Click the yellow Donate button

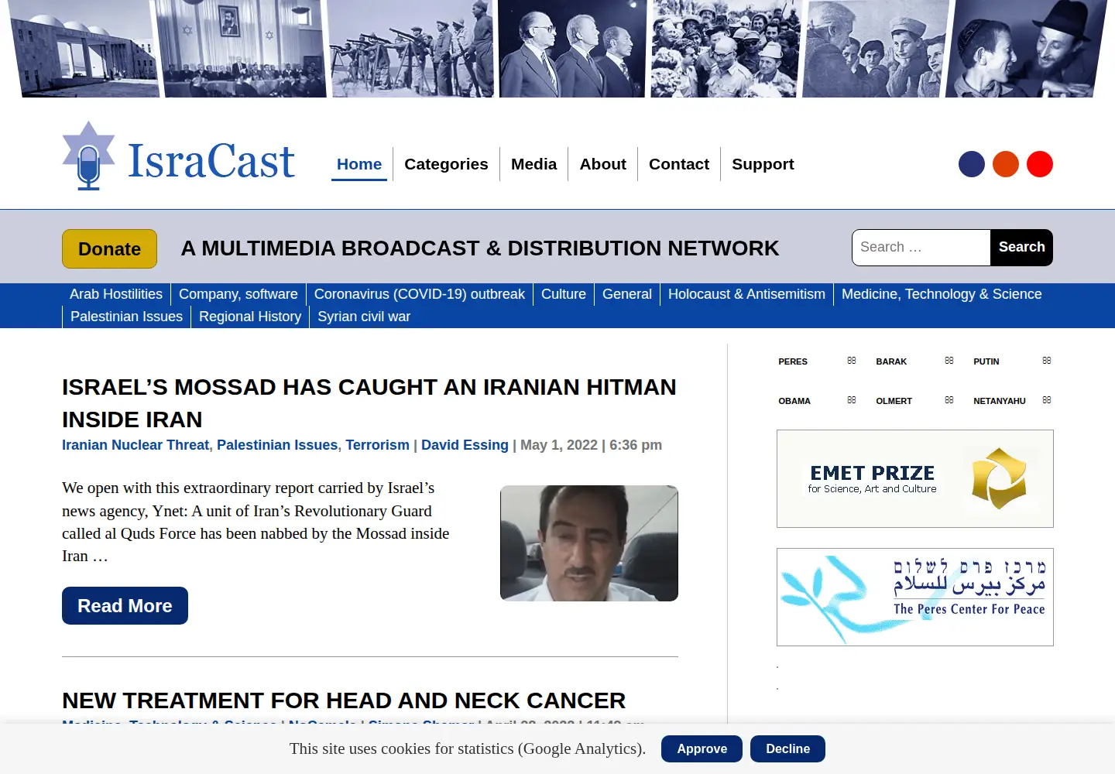pyautogui.click(x=109, y=248)
